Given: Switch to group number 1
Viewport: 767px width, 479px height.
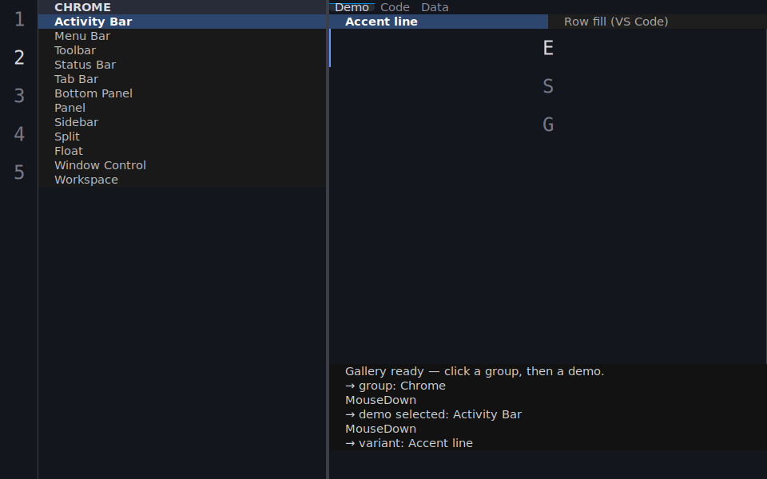Looking at the screenshot, I should coord(19,19).
